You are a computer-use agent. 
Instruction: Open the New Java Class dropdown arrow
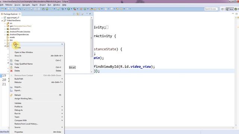[88, 9]
